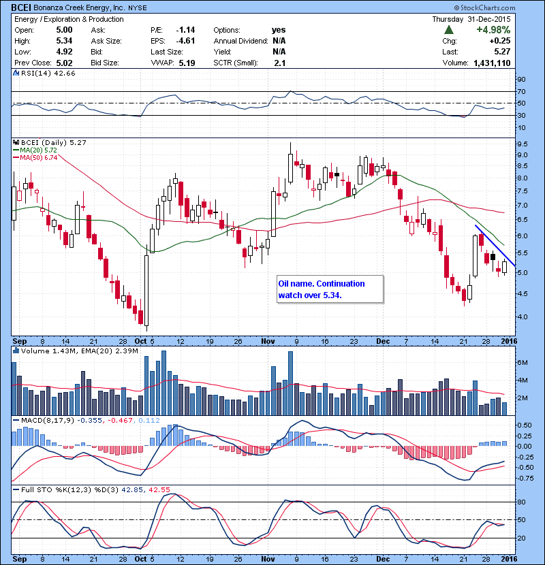
Task: Click the "BCEI" ticker symbol in the title
Action: coord(21,7)
